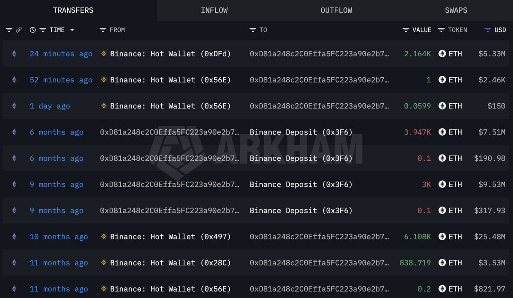Image resolution: width=513 pixels, height=298 pixels.
Task: Select the amount $821.97
Action: (x=490, y=289)
